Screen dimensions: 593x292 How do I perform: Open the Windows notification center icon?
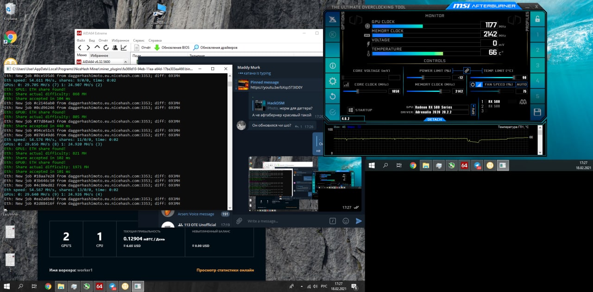pos(354,286)
